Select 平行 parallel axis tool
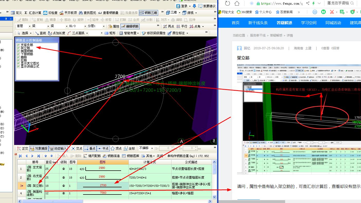361x203 pixels. point(182,26)
